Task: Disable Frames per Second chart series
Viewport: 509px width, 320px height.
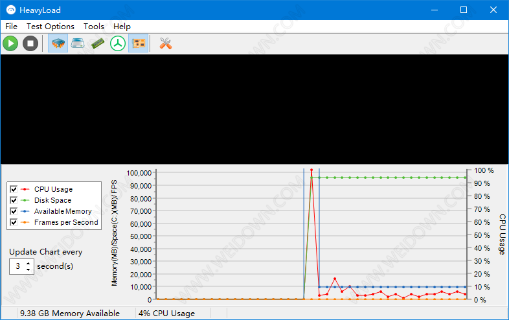Action: click(14, 222)
